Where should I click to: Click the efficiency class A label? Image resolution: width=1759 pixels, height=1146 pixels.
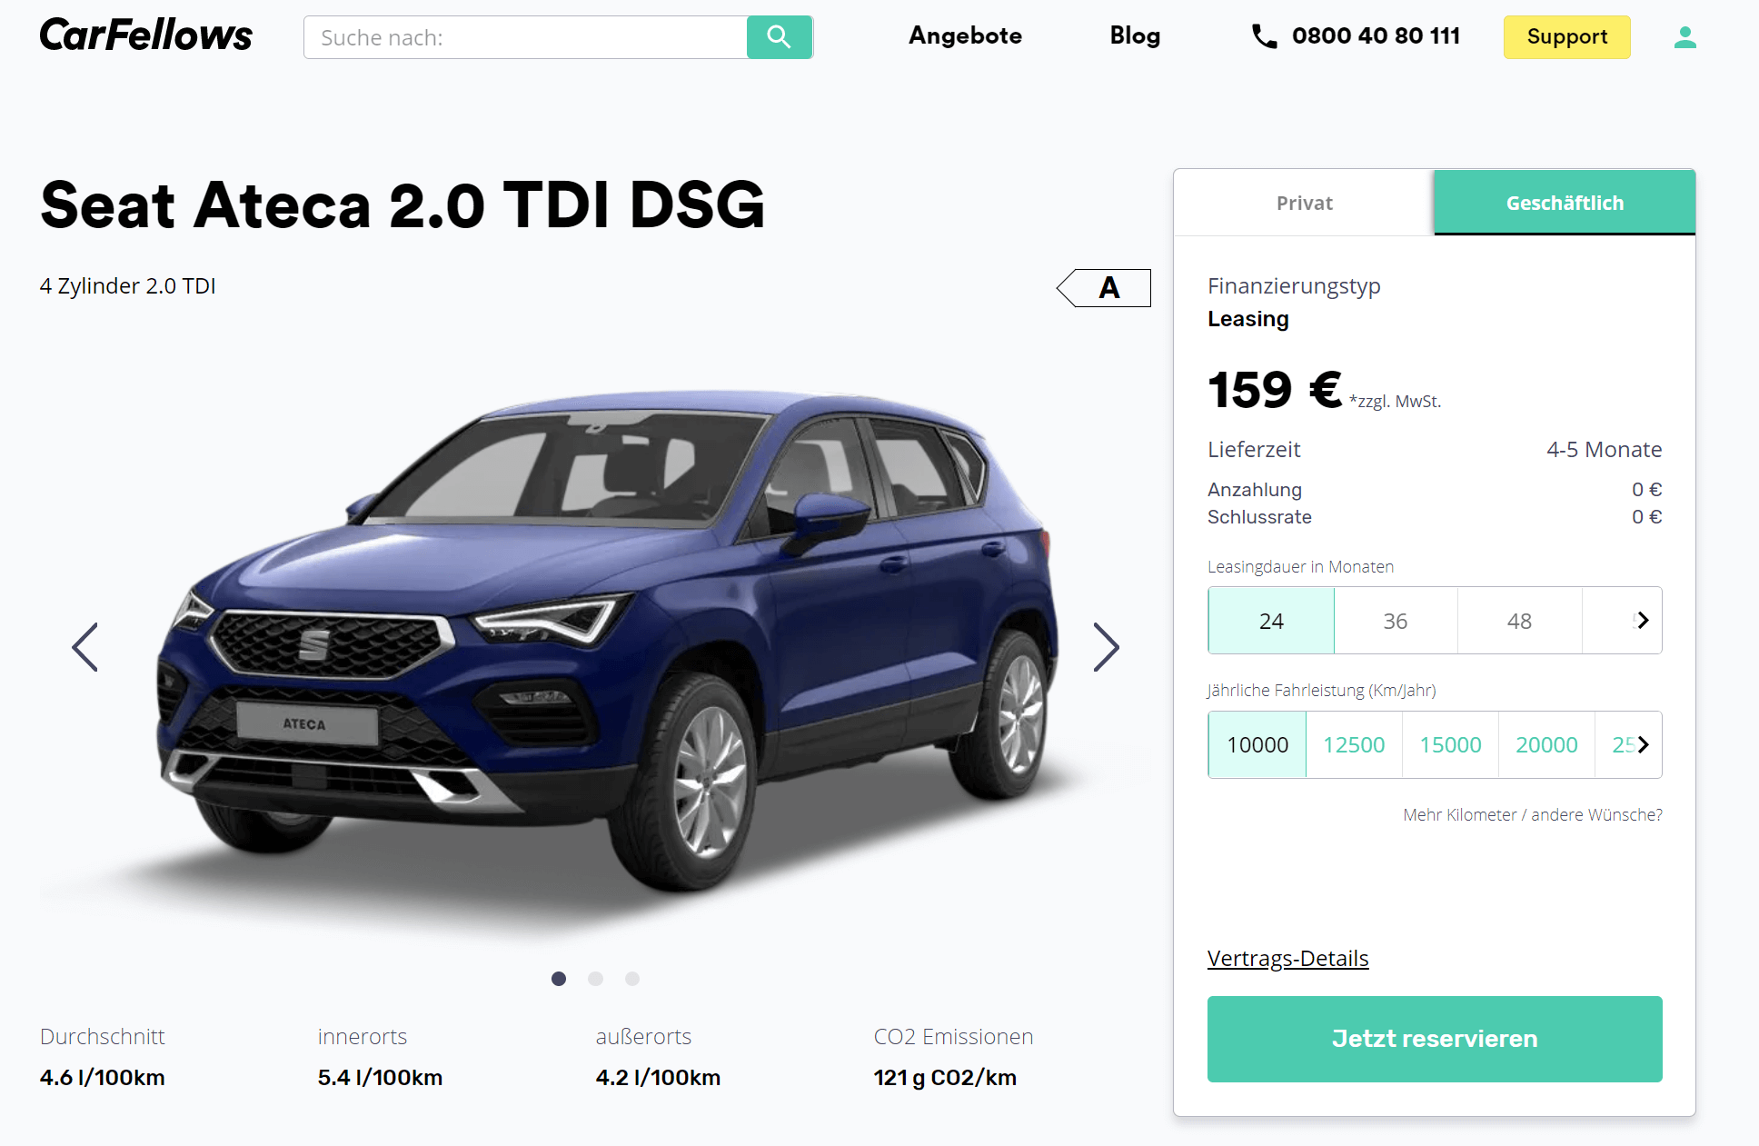(x=1104, y=288)
